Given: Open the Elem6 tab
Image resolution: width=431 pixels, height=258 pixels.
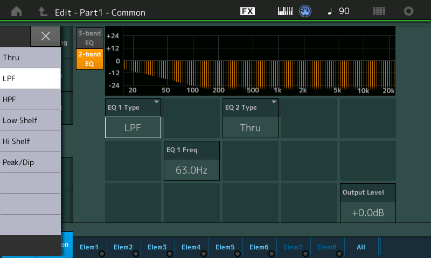Looking at the screenshot, I should pyautogui.click(x=259, y=247).
